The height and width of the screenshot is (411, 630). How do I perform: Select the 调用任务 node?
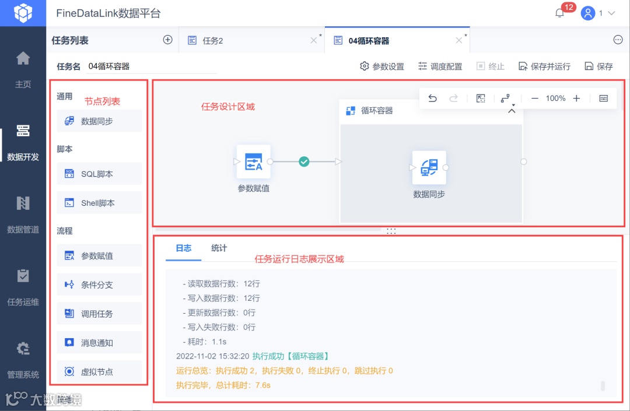click(x=99, y=314)
